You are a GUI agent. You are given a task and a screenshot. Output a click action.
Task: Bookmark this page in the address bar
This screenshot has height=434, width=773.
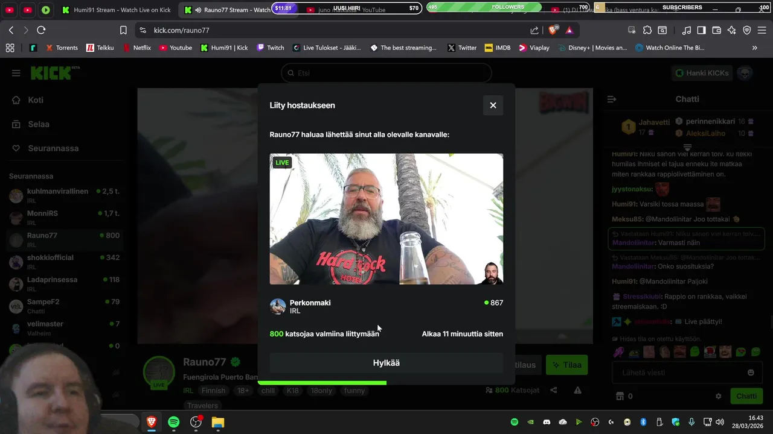click(123, 30)
